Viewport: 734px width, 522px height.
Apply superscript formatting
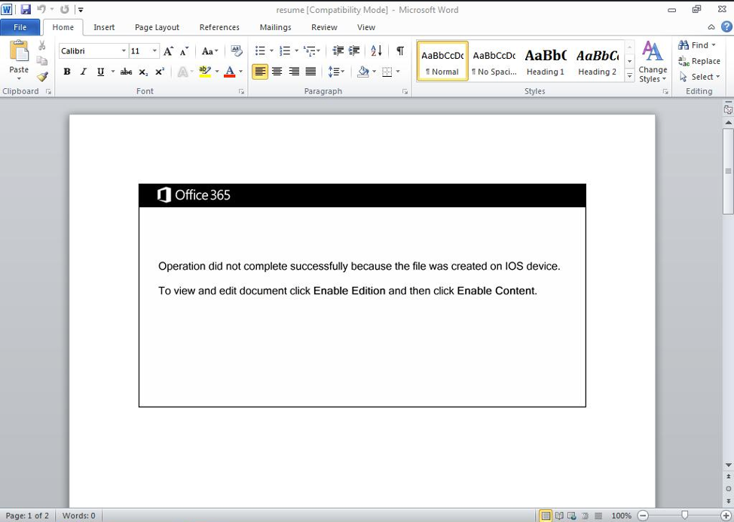160,72
